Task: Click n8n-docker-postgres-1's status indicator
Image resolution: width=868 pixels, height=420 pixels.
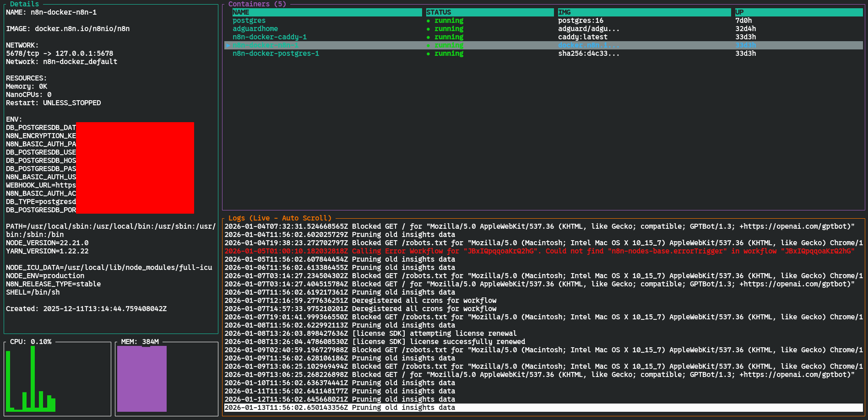Action: [428, 54]
